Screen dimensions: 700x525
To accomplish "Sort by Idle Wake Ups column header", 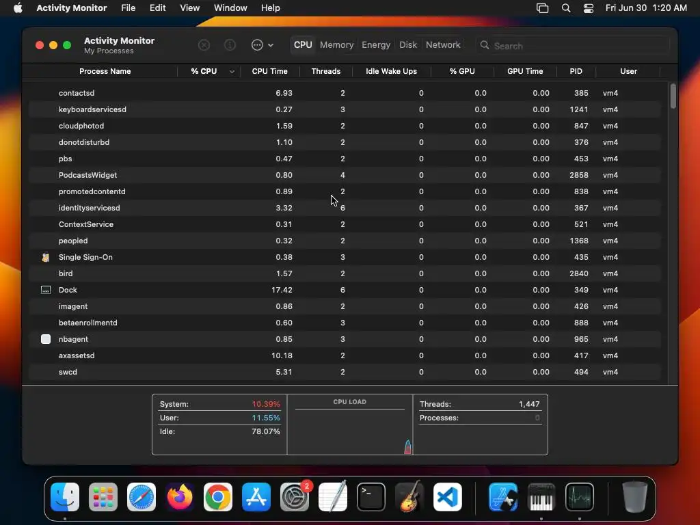I will click(392, 71).
